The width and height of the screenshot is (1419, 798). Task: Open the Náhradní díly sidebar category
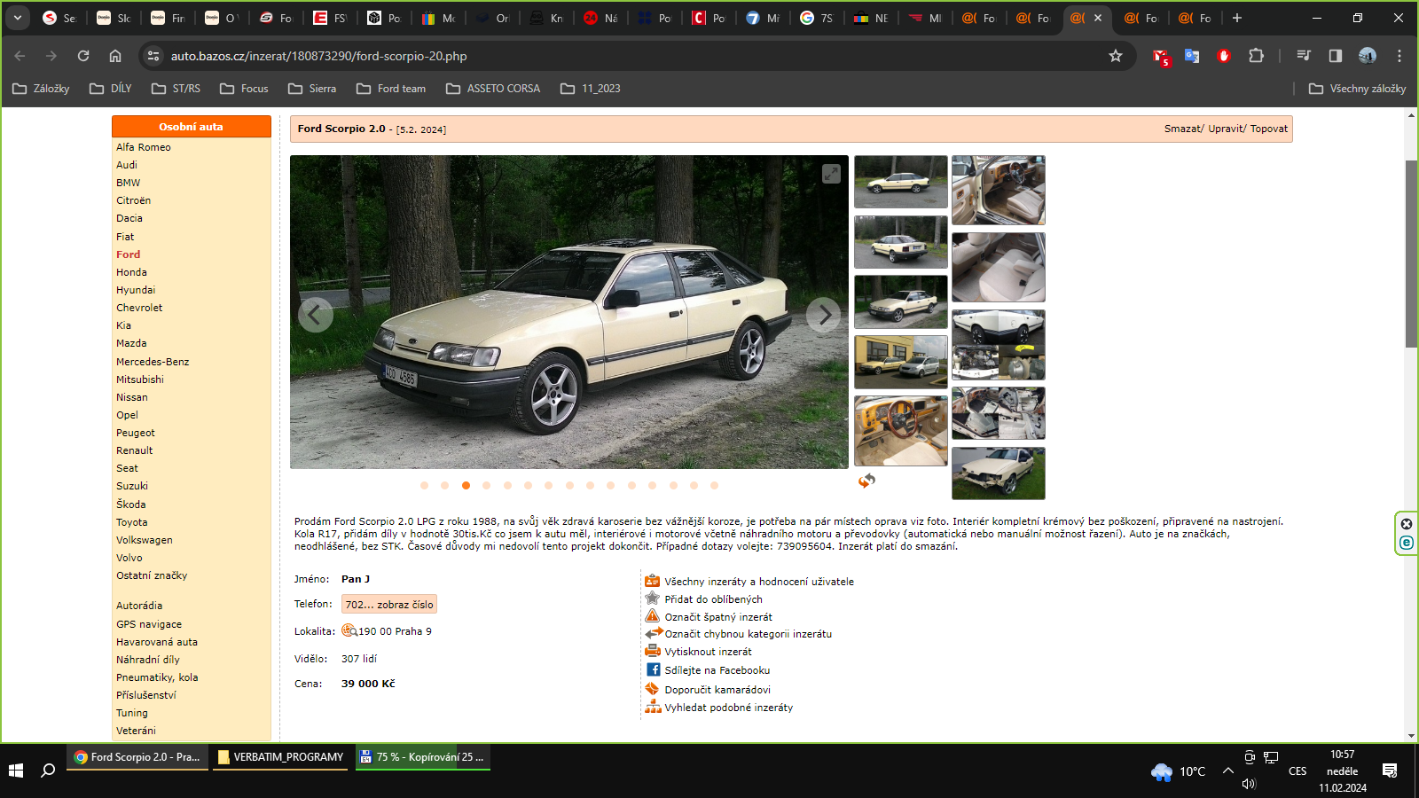pyautogui.click(x=148, y=660)
